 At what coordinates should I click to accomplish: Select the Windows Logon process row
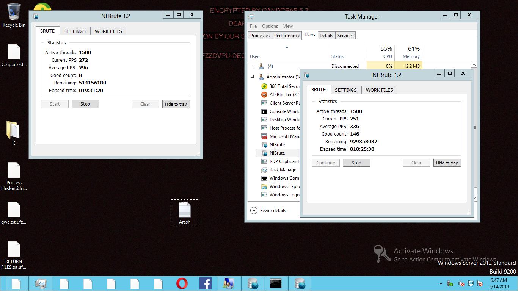[278, 195]
